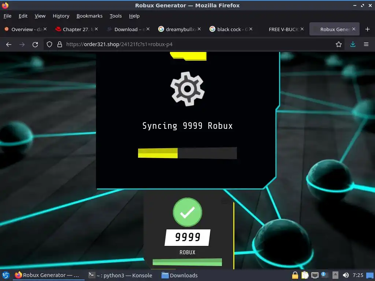
Task: Close the dreamybull tab
Action: click(199, 29)
